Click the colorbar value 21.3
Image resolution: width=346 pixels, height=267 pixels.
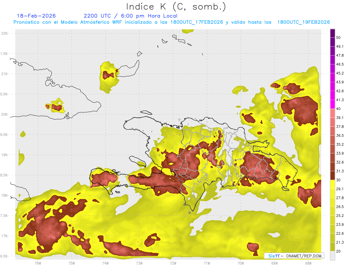tap(340, 243)
